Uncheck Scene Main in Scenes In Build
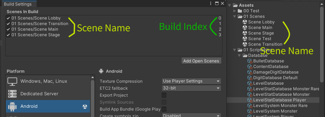 (8, 29)
